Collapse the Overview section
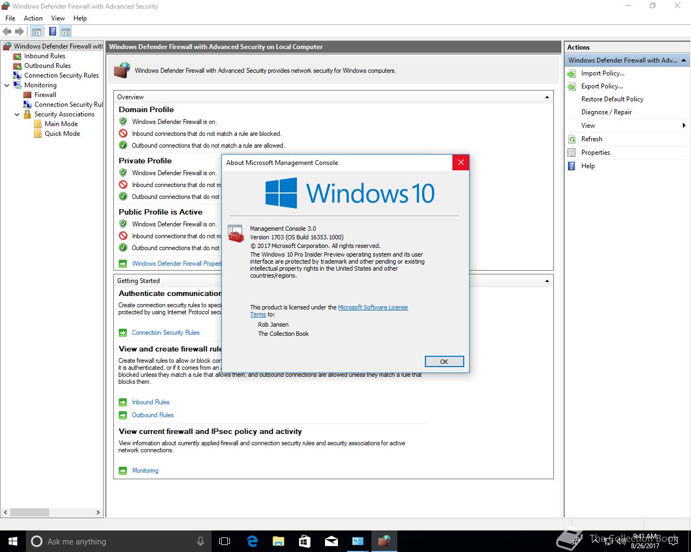The width and height of the screenshot is (691, 552). click(547, 97)
